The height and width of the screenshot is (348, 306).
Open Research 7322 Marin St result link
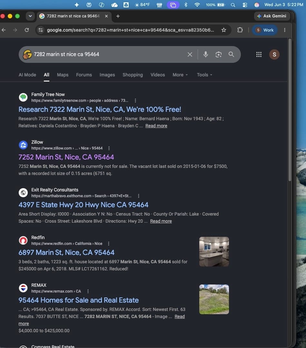pyautogui.click(x=100, y=110)
